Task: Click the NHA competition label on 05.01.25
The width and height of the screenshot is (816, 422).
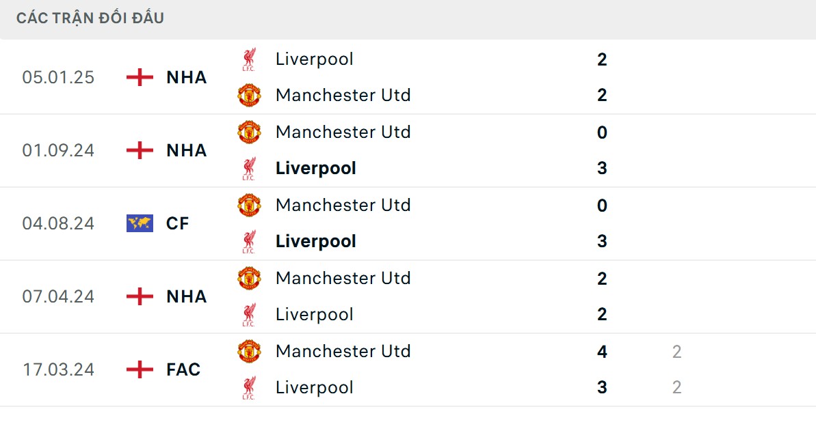Action: click(186, 77)
